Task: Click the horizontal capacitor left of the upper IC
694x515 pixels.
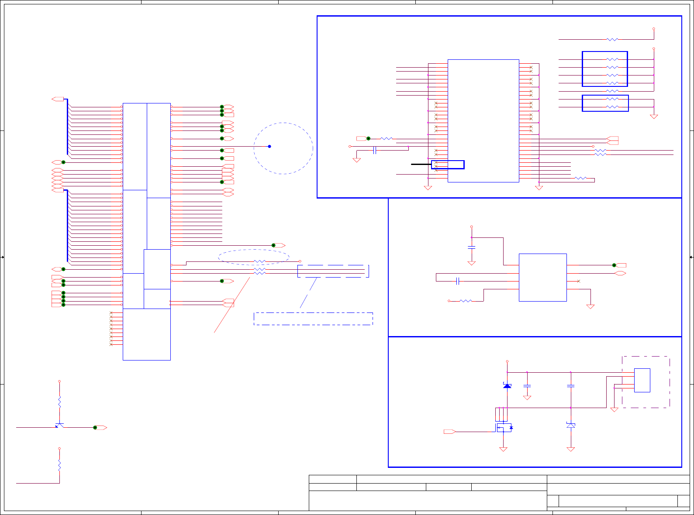Action: tap(375, 151)
